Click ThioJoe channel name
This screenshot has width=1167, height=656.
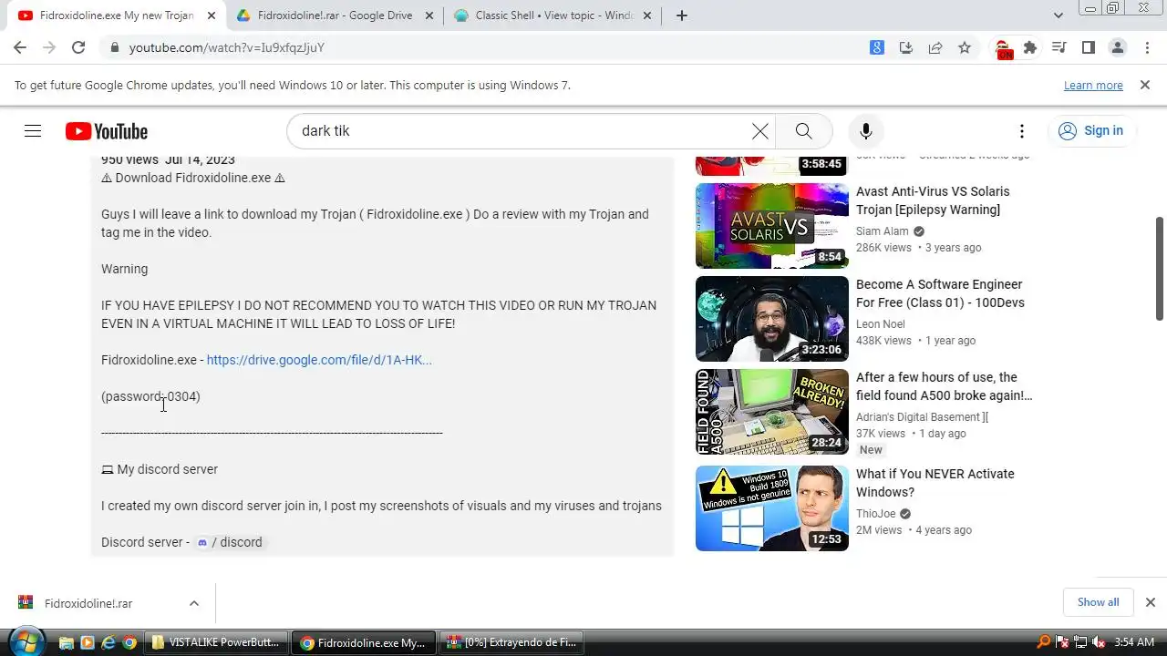(x=875, y=514)
